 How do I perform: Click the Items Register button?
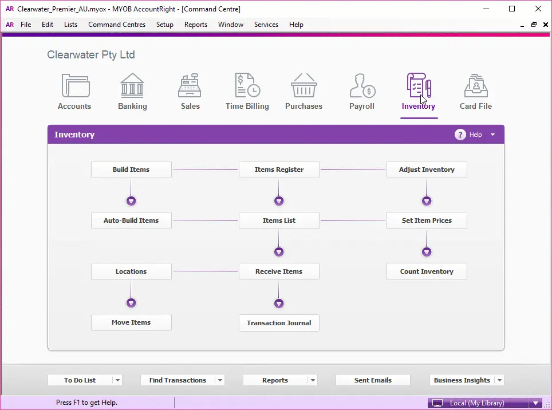(x=279, y=169)
